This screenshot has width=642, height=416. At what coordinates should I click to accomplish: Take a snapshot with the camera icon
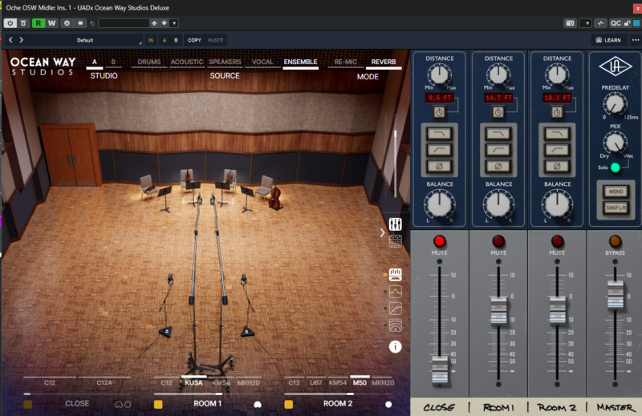coord(571,23)
